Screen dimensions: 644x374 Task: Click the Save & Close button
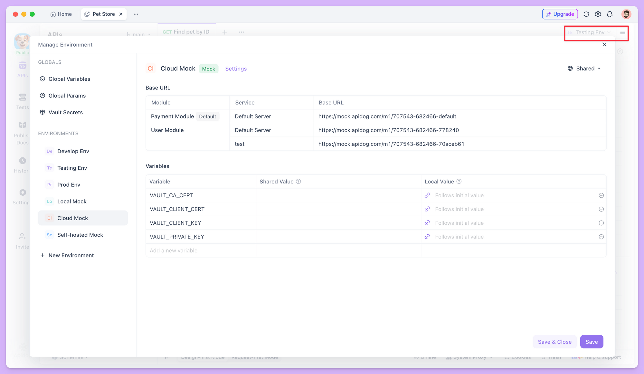[x=554, y=342]
